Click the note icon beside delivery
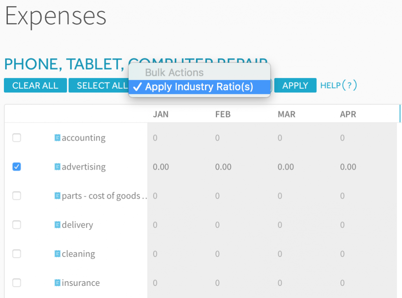Viewport: 402px width, 298px height. 57,225
